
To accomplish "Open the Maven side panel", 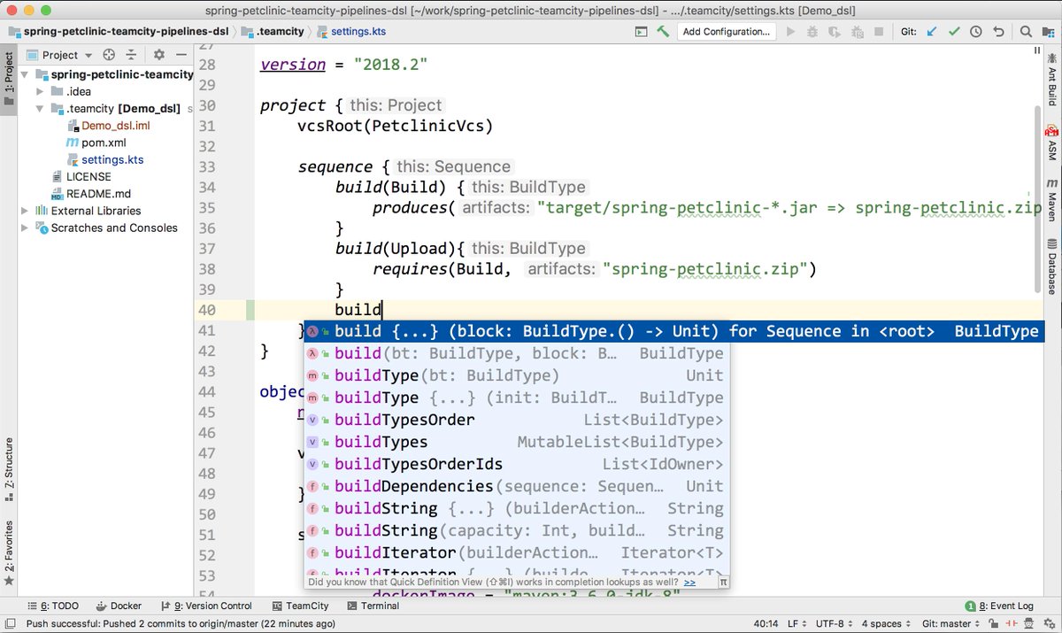I will (x=1052, y=198).
